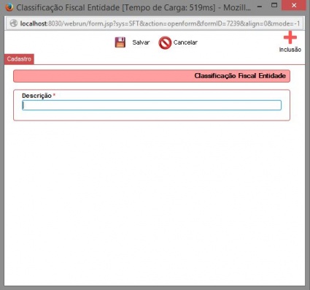The width and height of the screenshot is (310, 290).
Task: Maximize the popup browser window
Action: (x=274, y=5)
